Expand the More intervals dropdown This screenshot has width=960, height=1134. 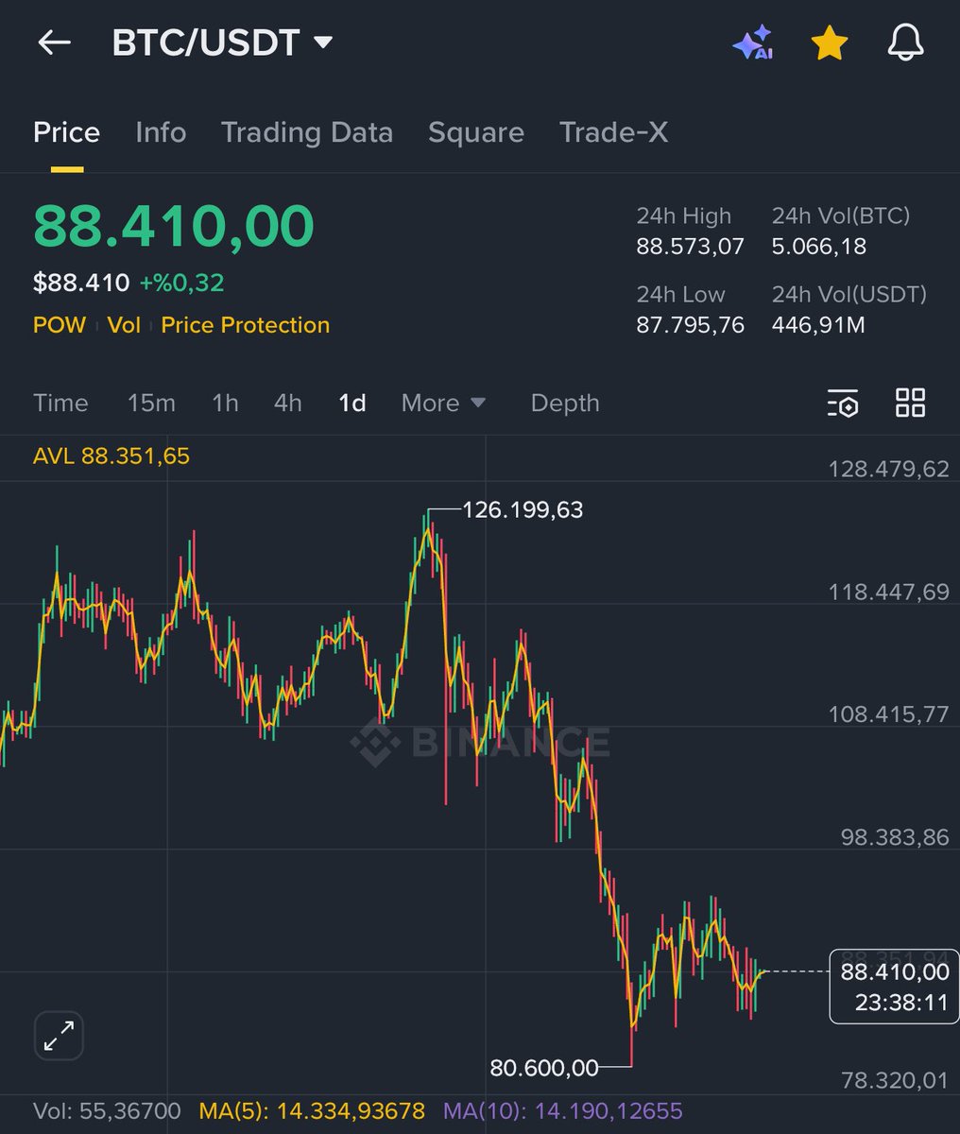pyautogui.click(x=443, y=404)
